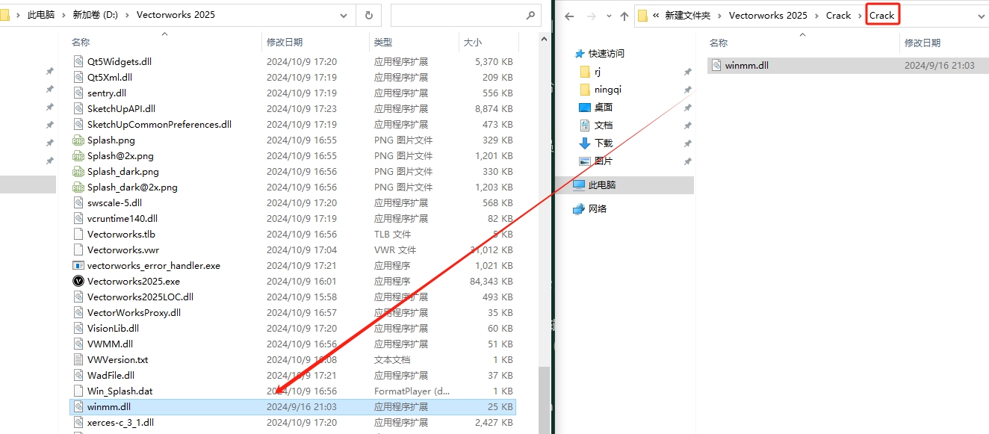The image size is (989, 434).
Task: Select SketchUpAPI.dll file
Action: tap(121, 108)
